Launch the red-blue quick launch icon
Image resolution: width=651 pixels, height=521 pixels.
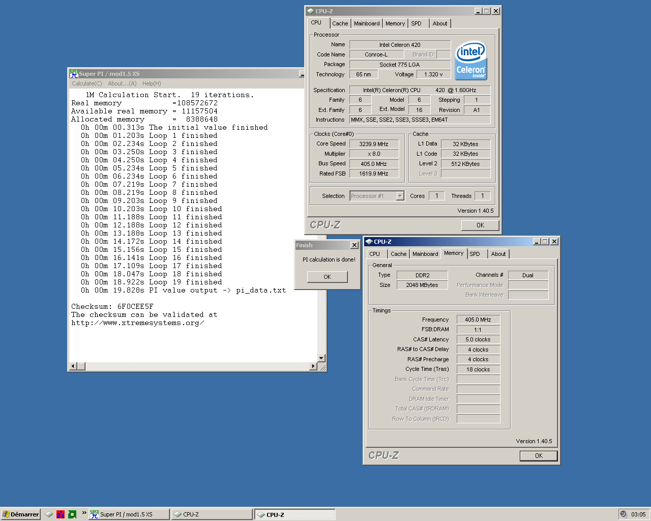[61, 514]
